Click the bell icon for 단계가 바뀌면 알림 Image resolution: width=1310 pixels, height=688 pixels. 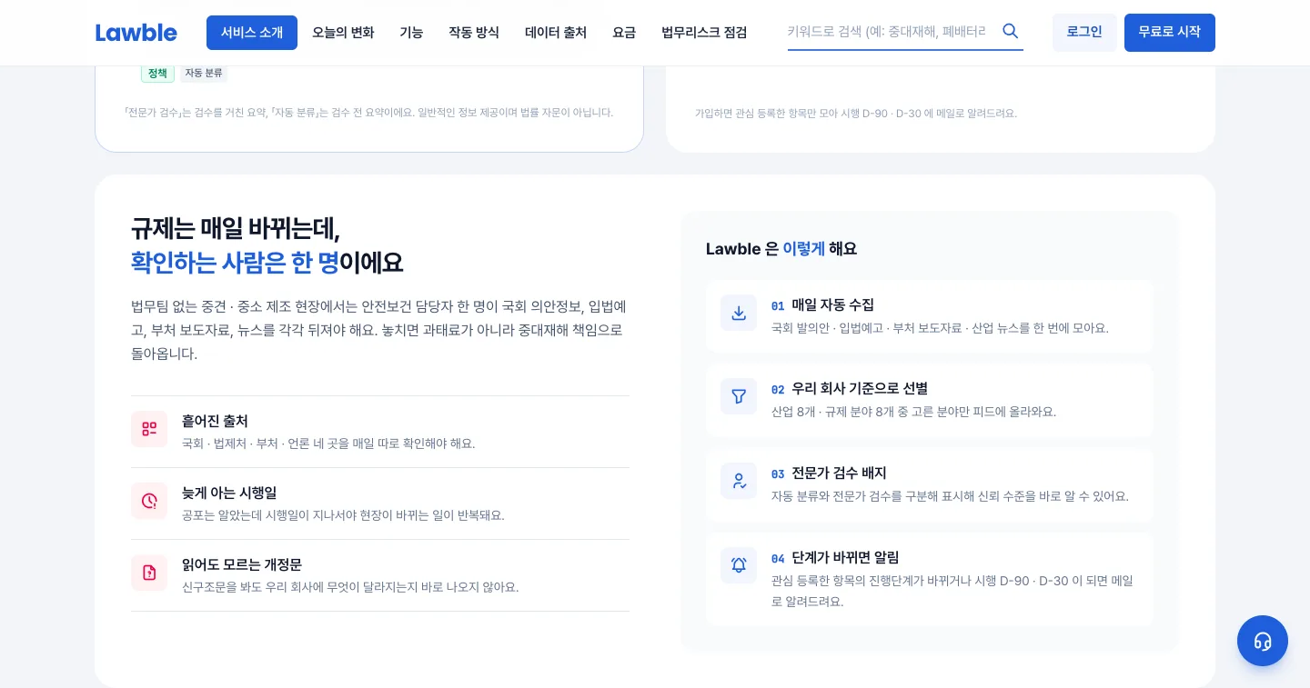click(739, 565)
